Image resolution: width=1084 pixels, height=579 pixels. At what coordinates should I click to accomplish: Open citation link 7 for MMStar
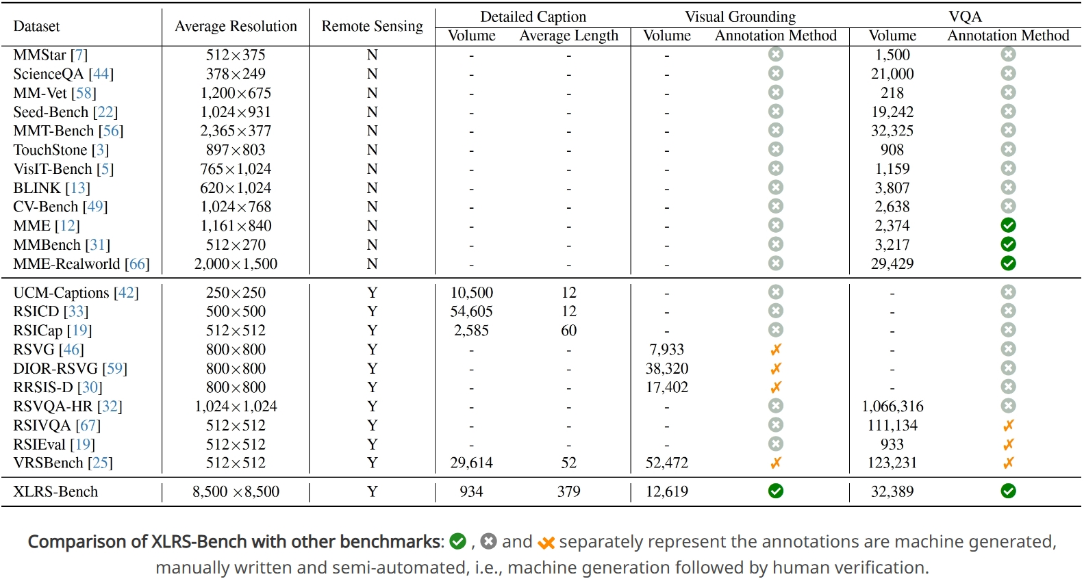79,55
